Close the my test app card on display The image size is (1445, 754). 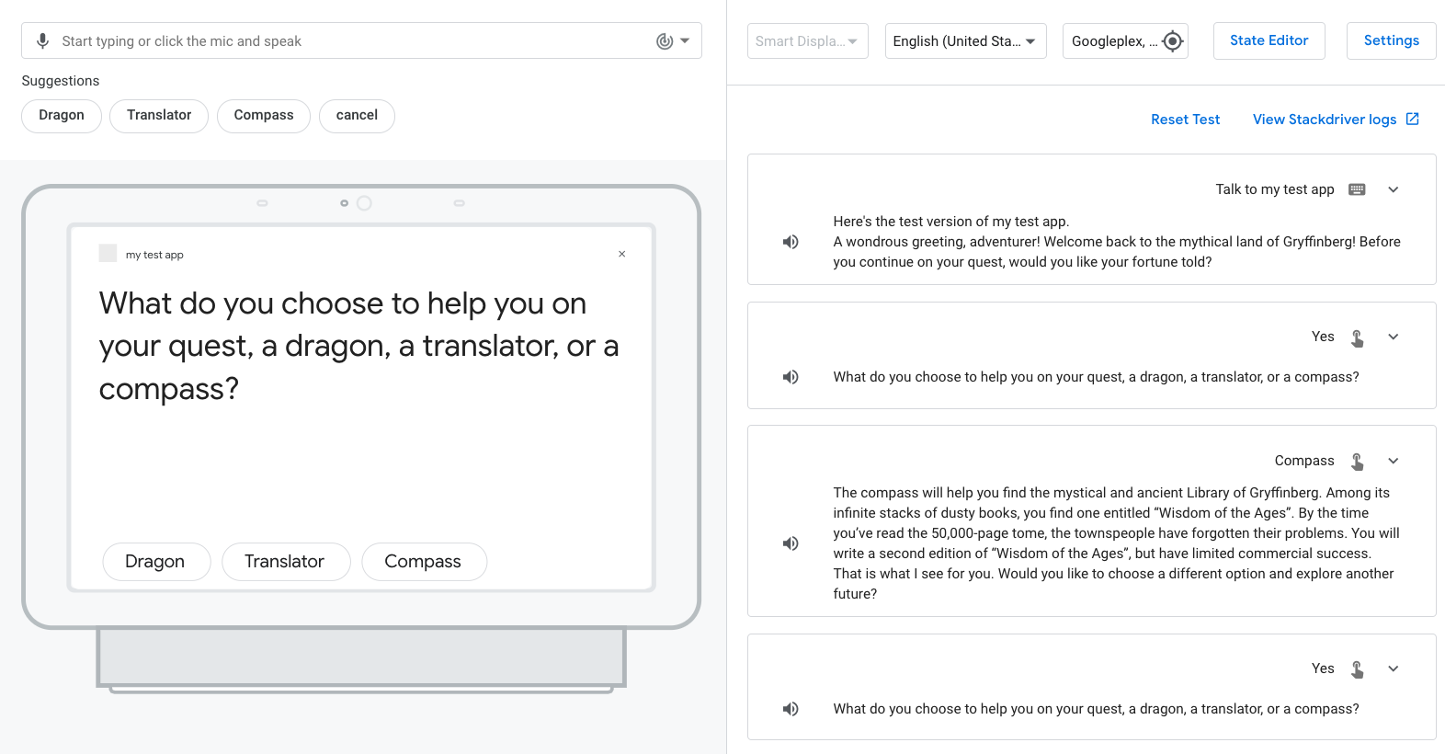(x=622, y=255)
